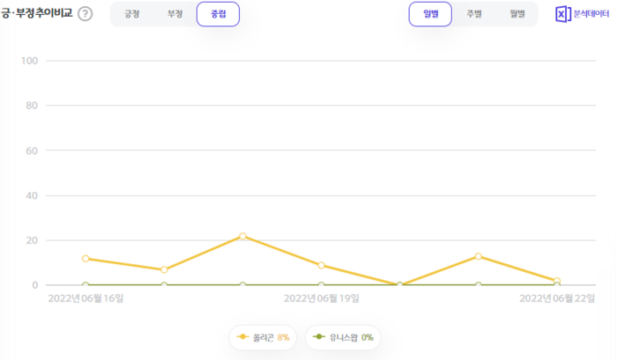Switch to the 부정 sentiment tab
The image size is (617, 360).
tap(175, 14)
